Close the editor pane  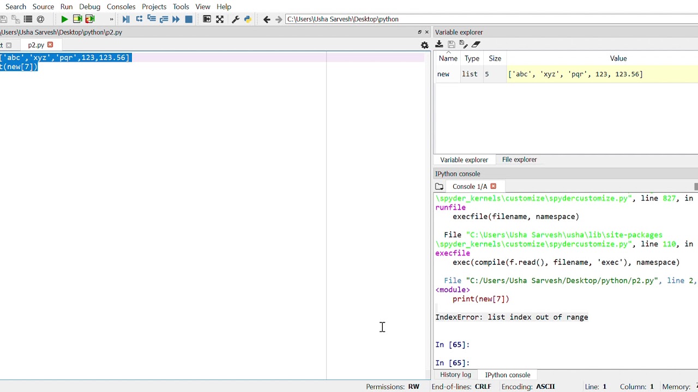tap(427, 32)
